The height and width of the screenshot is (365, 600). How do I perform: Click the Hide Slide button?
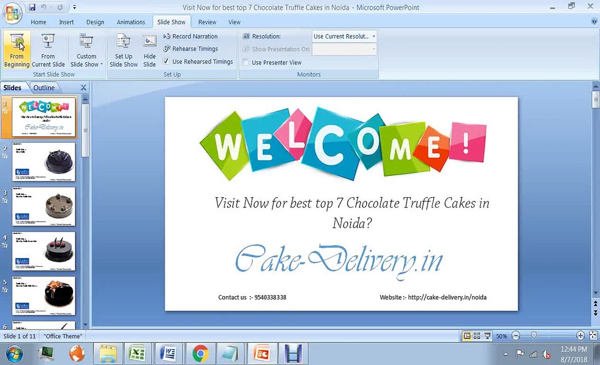149,50
